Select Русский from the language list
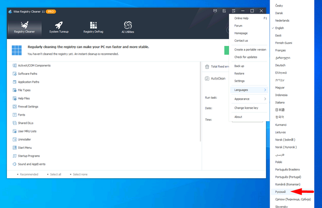This screenshot has width=322, height=208. [x=281, y=191]
